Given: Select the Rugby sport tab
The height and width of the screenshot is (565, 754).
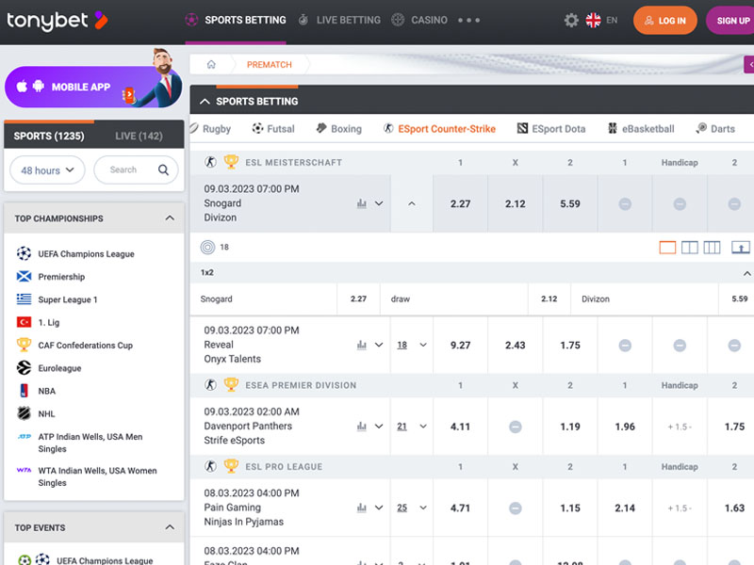Looking at the screenshot, I should pyautogui.click(x=210, y=129).
